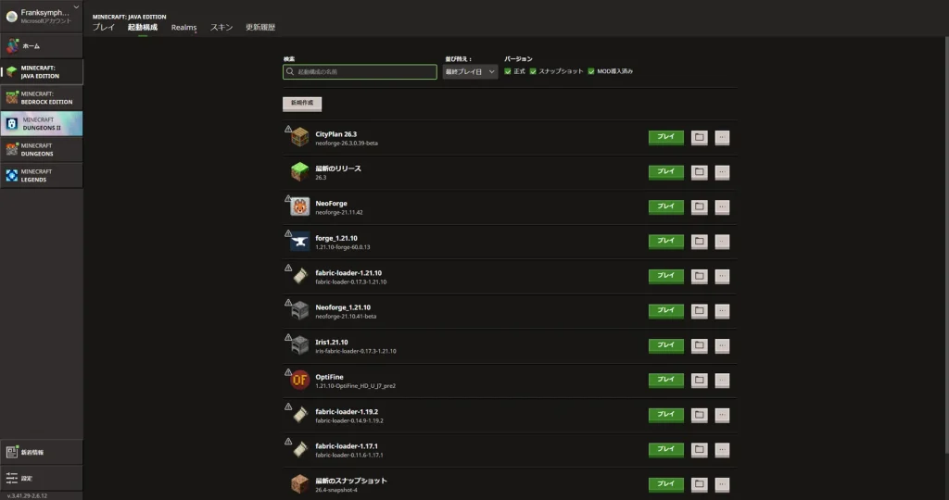Focus the installation name search field
Screen dimensions: 949x500
click(360, 71)
